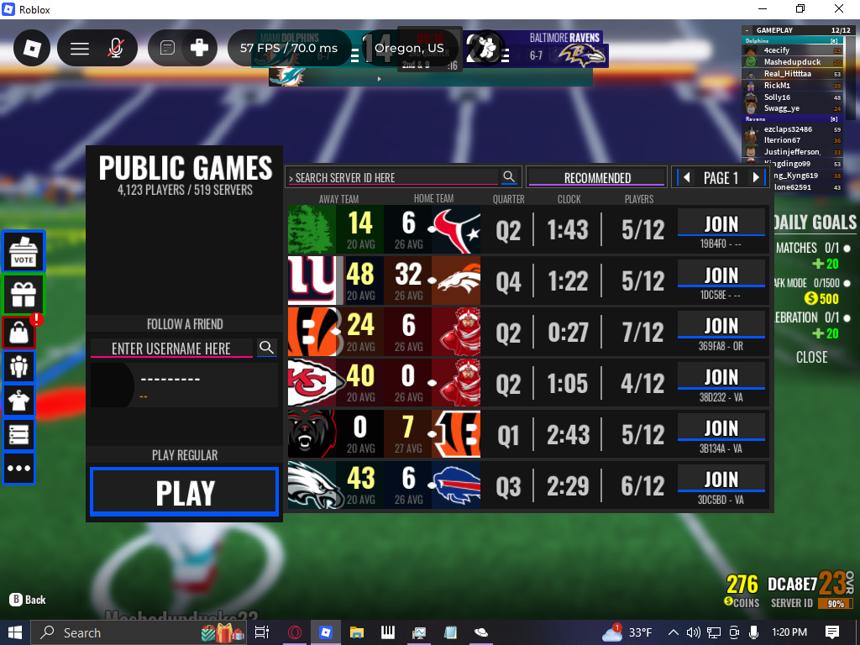Toggle the muted microphone icon
Image resolution: width=860 pixels, height=645 pixels.
[x=116, y=48]
